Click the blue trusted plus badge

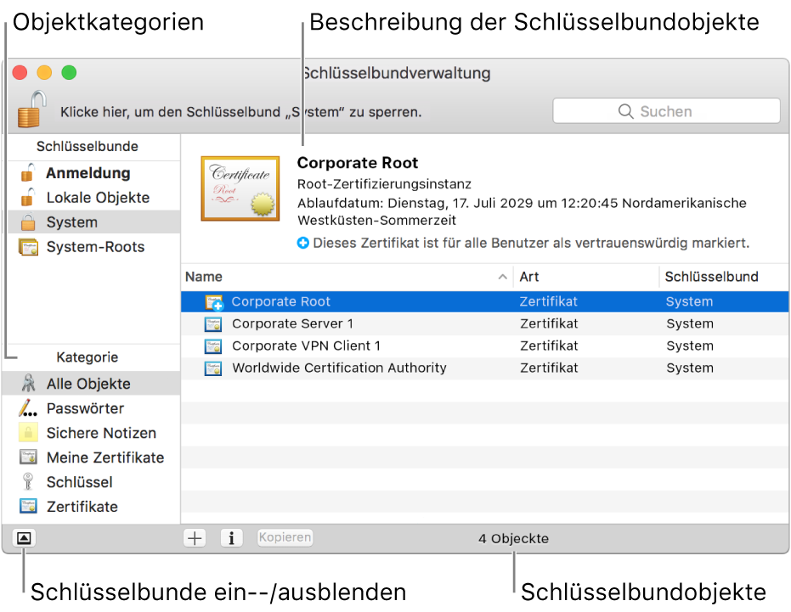pyautogui.click(x=303, y=244)
